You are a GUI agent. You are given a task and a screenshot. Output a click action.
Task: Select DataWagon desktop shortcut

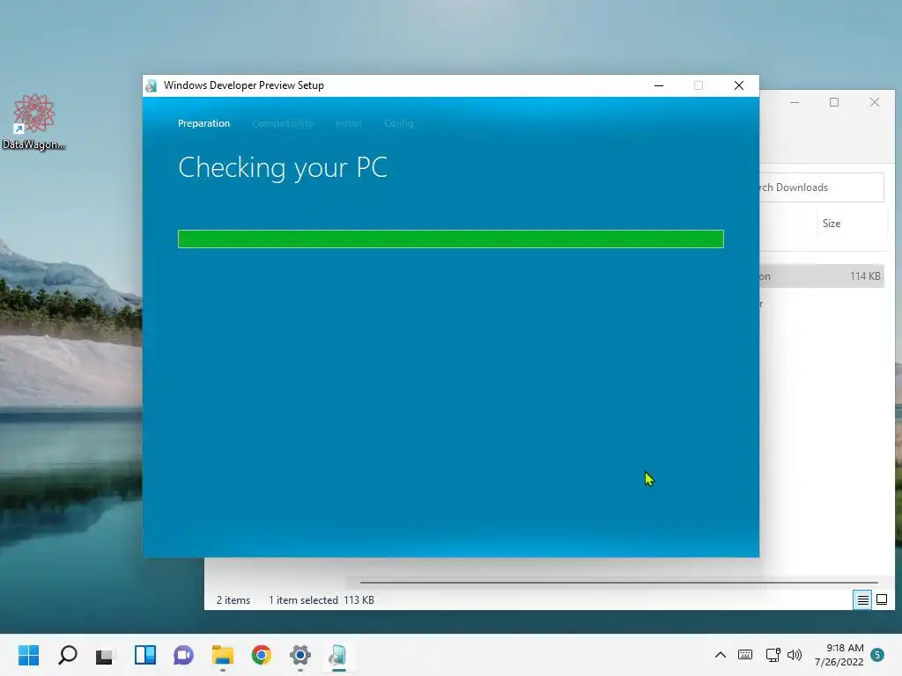tap(33, 121)
